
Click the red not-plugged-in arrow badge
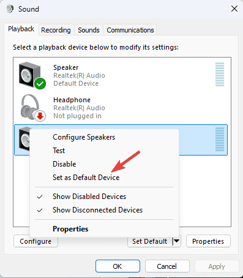pos(40,116)
